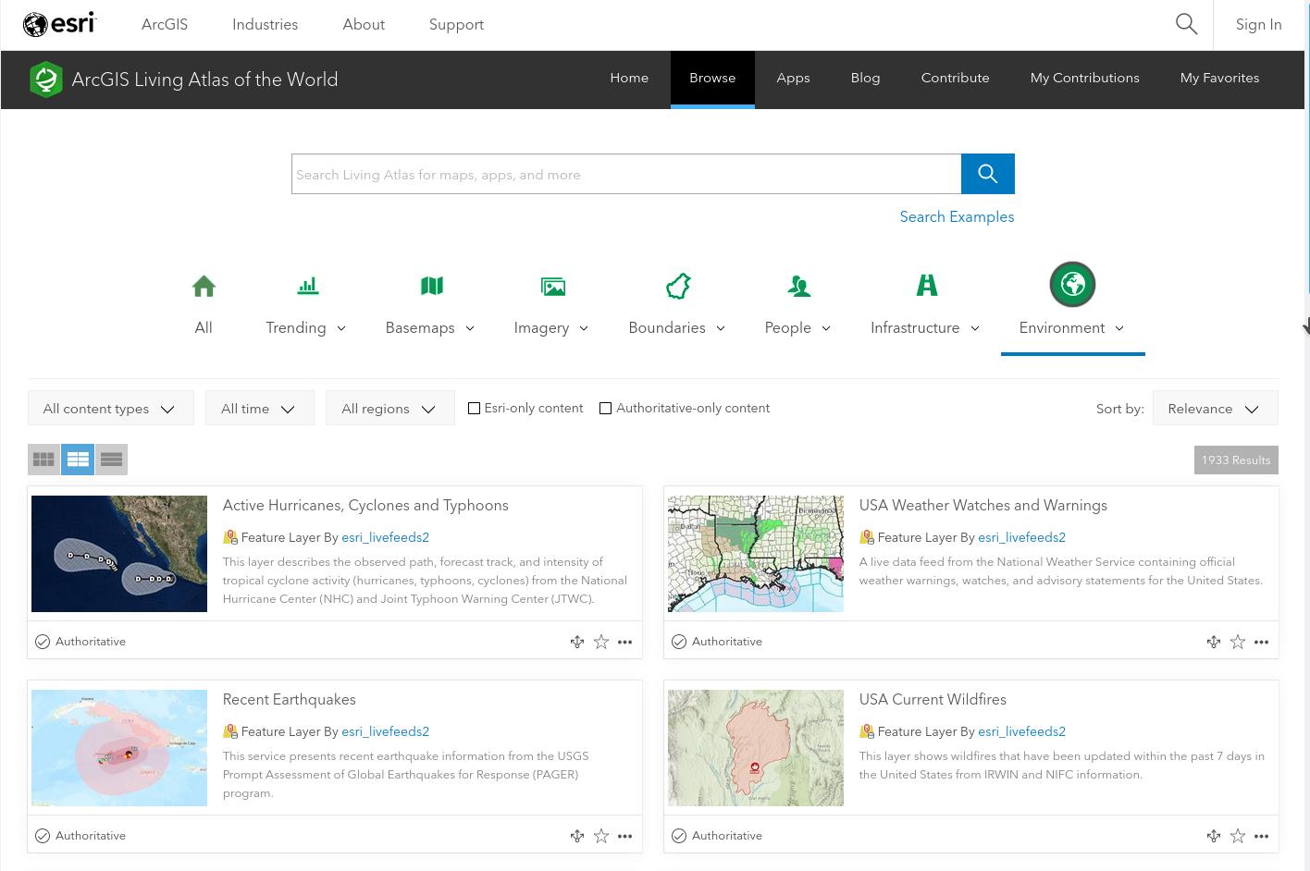
Task: Open All content types dropdown
Action: [111, 408]
